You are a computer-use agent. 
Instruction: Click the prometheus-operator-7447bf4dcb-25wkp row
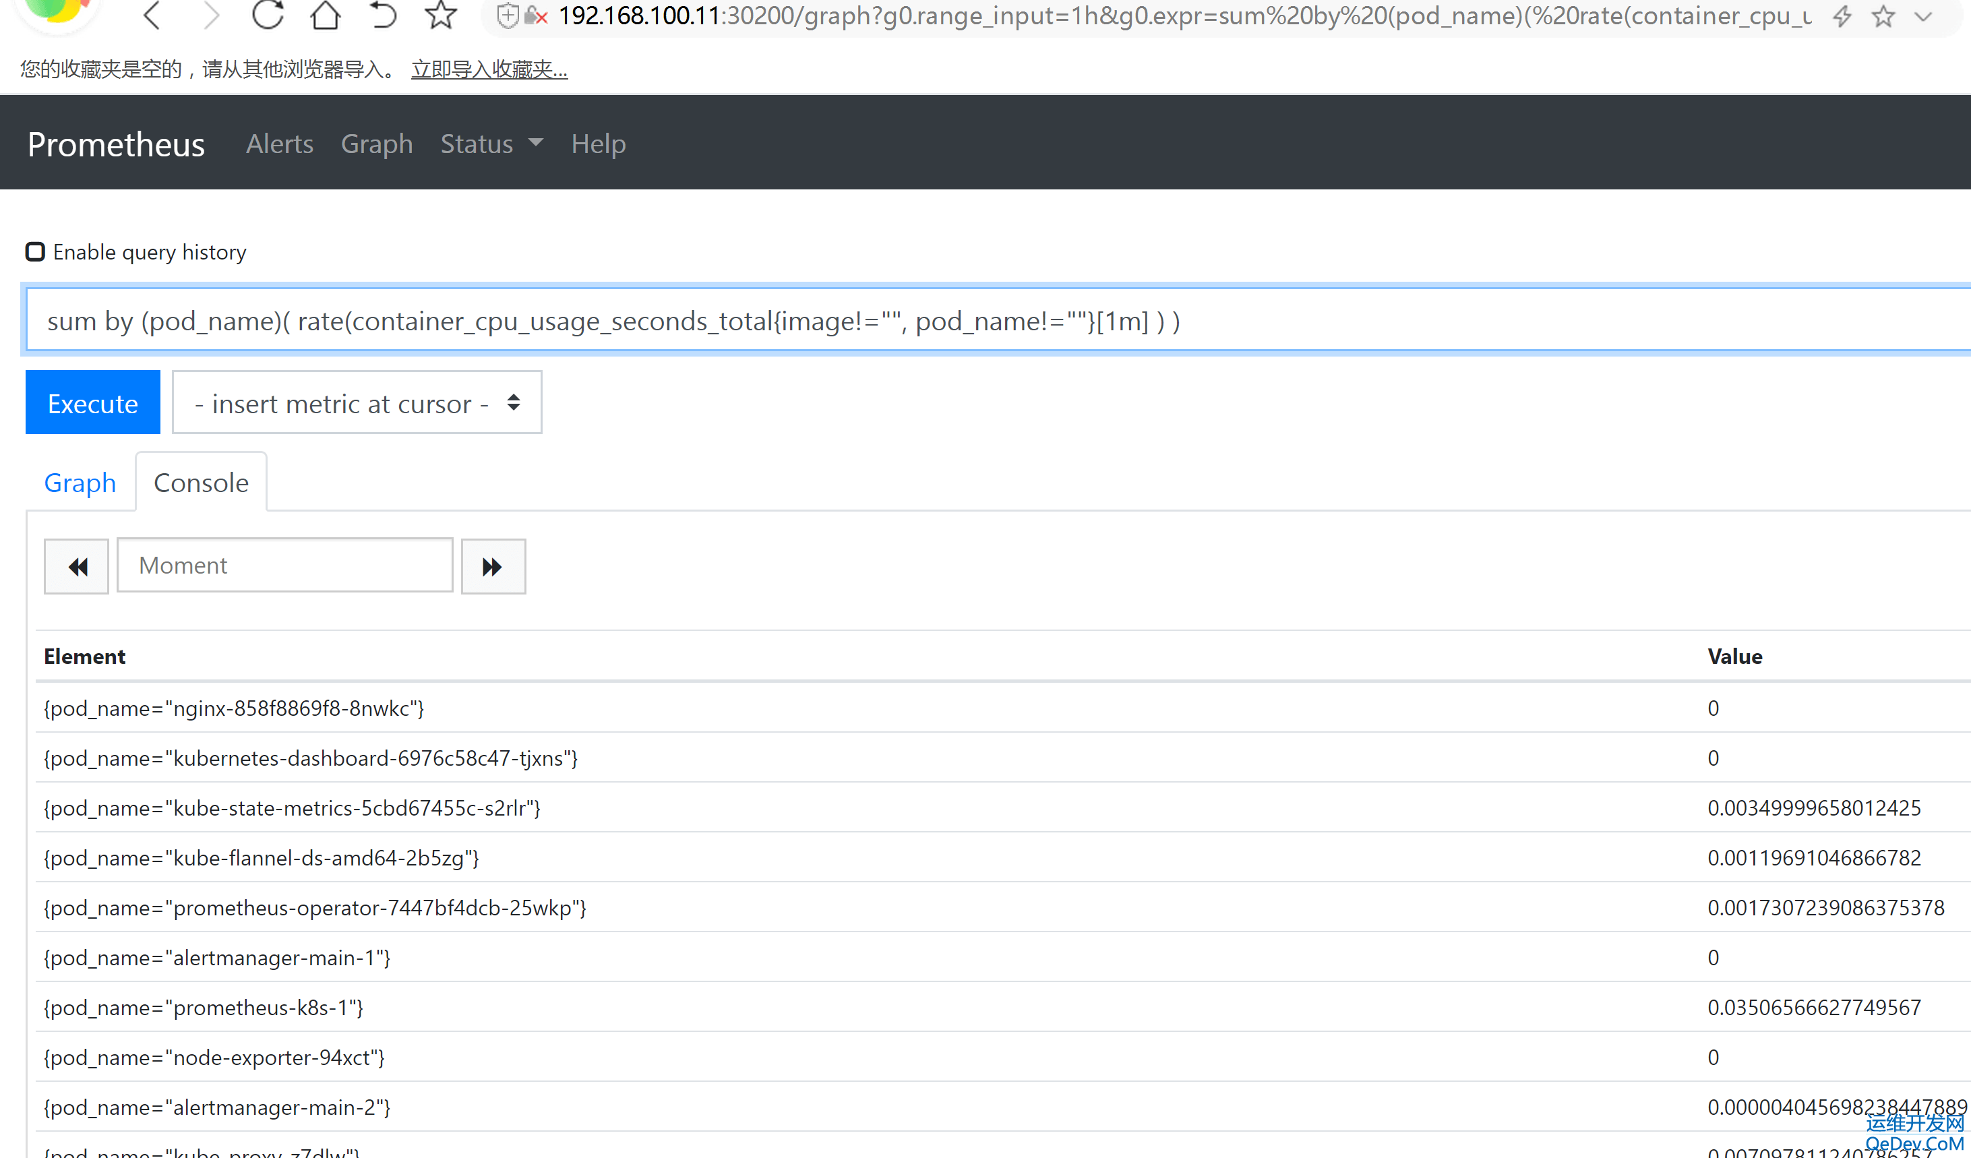click(x=1003, y=908)
